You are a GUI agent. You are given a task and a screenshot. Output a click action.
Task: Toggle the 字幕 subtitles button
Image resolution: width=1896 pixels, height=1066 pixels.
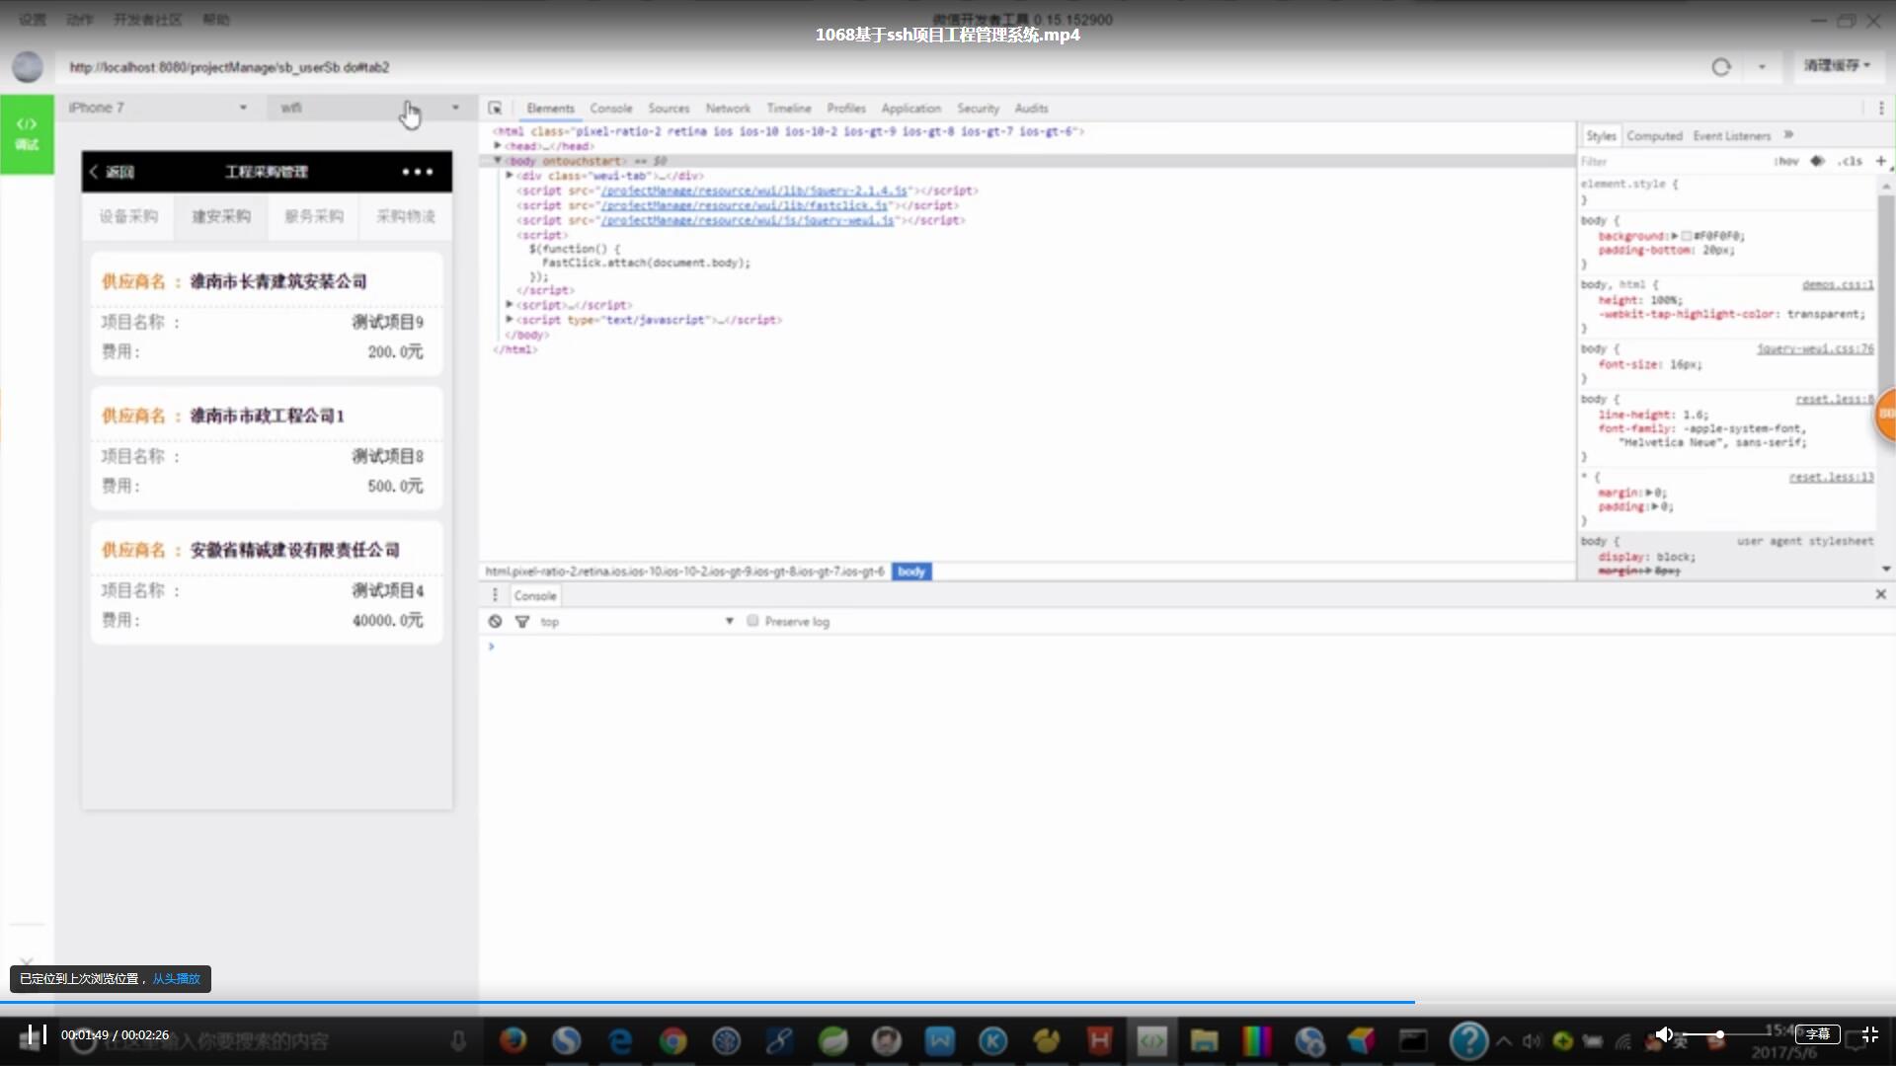click(1818, 1034)
